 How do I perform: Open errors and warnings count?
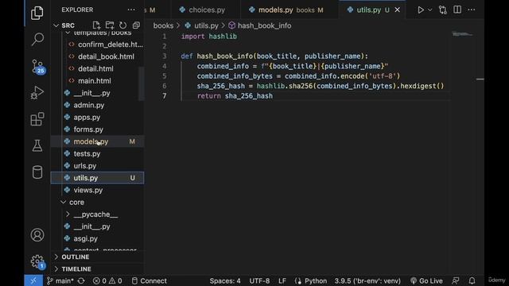pyautogui.click(x=107, y=280)
